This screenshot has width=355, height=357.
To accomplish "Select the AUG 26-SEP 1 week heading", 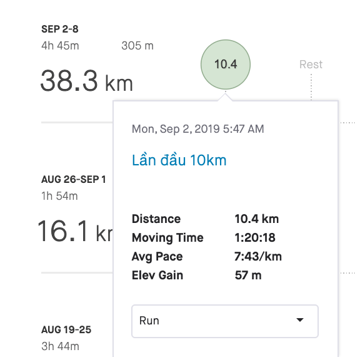I will [73, 179].
